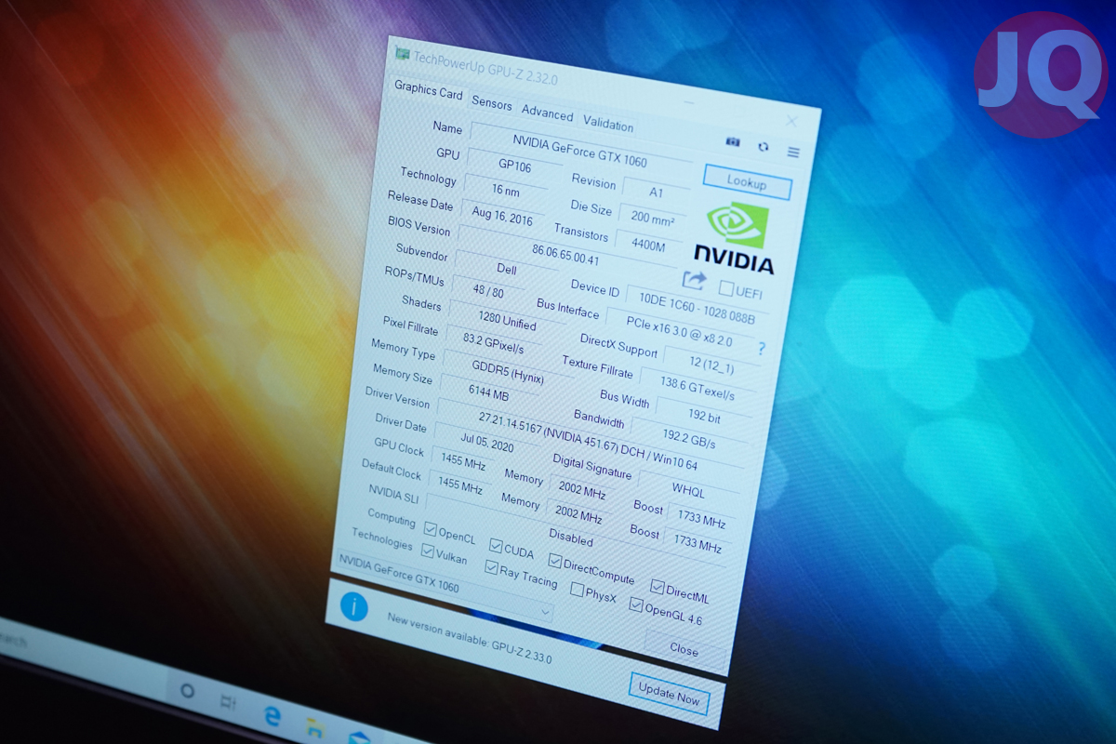Image resolution: width=1116 pixels, height=744 pixels.
Task: Click the Update Now button
Action: click(669, 694)
